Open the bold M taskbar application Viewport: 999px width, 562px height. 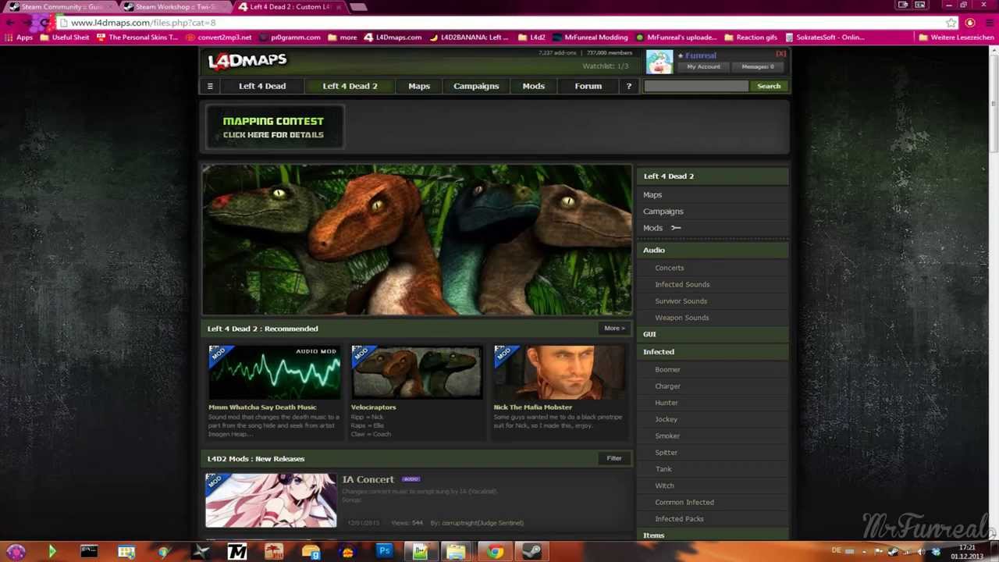[237, 552]
